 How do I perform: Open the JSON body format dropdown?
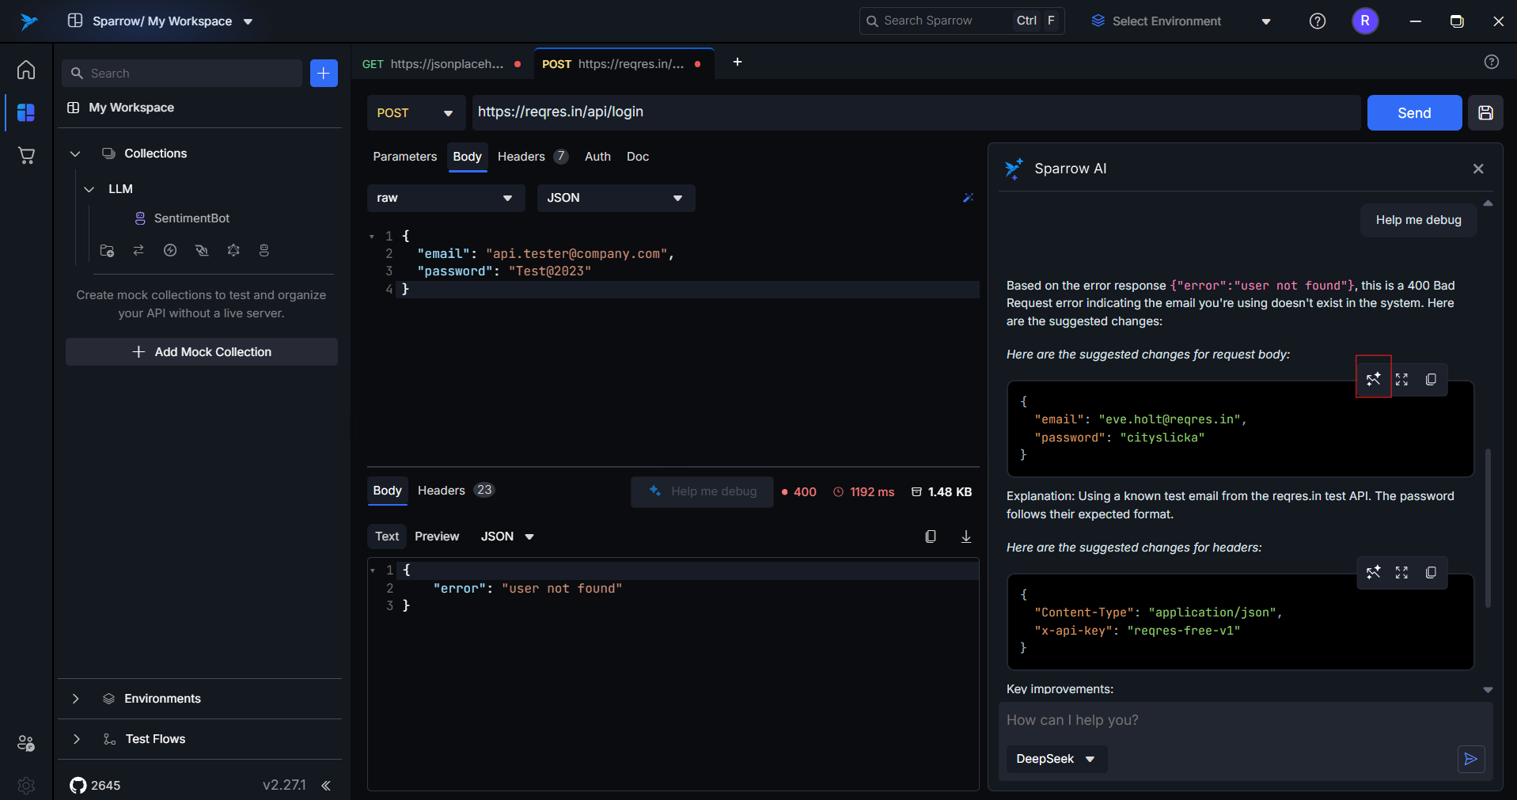[x=616, y=198]
